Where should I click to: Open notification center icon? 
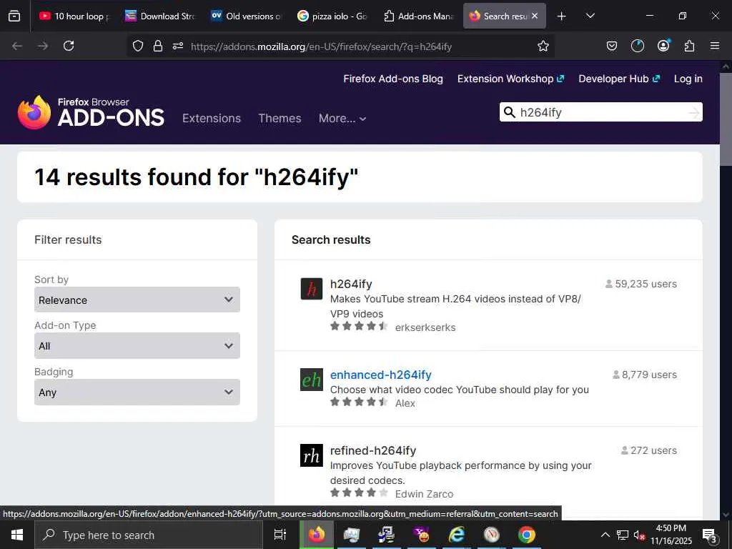[709, 535]
